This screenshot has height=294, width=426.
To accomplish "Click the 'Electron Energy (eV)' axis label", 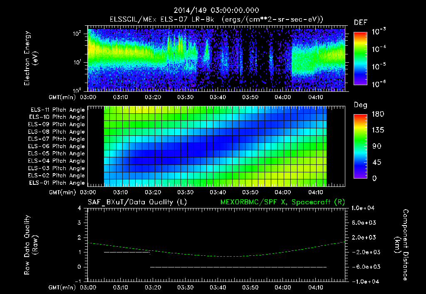I will 31,58.
